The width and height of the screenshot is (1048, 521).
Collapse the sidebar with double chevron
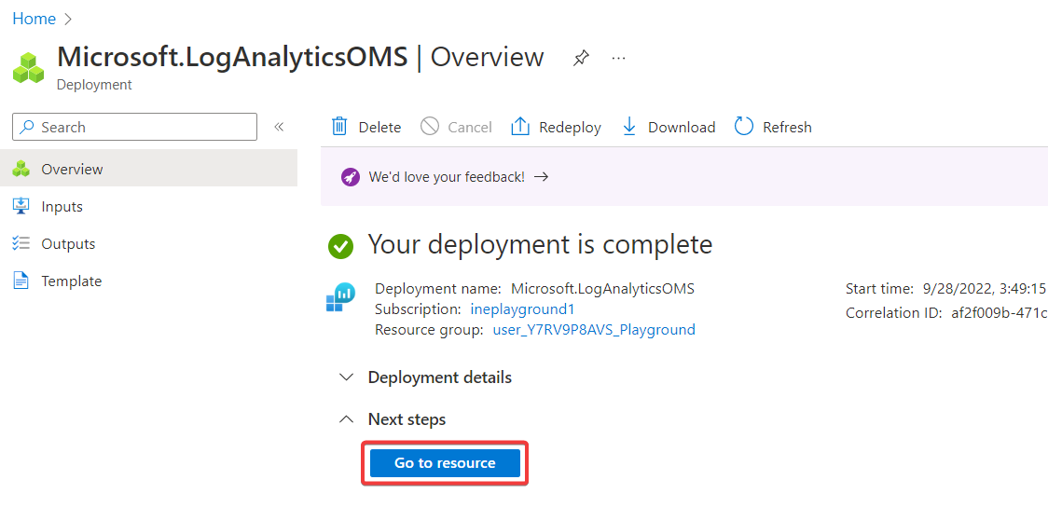(x=279, y=127)
